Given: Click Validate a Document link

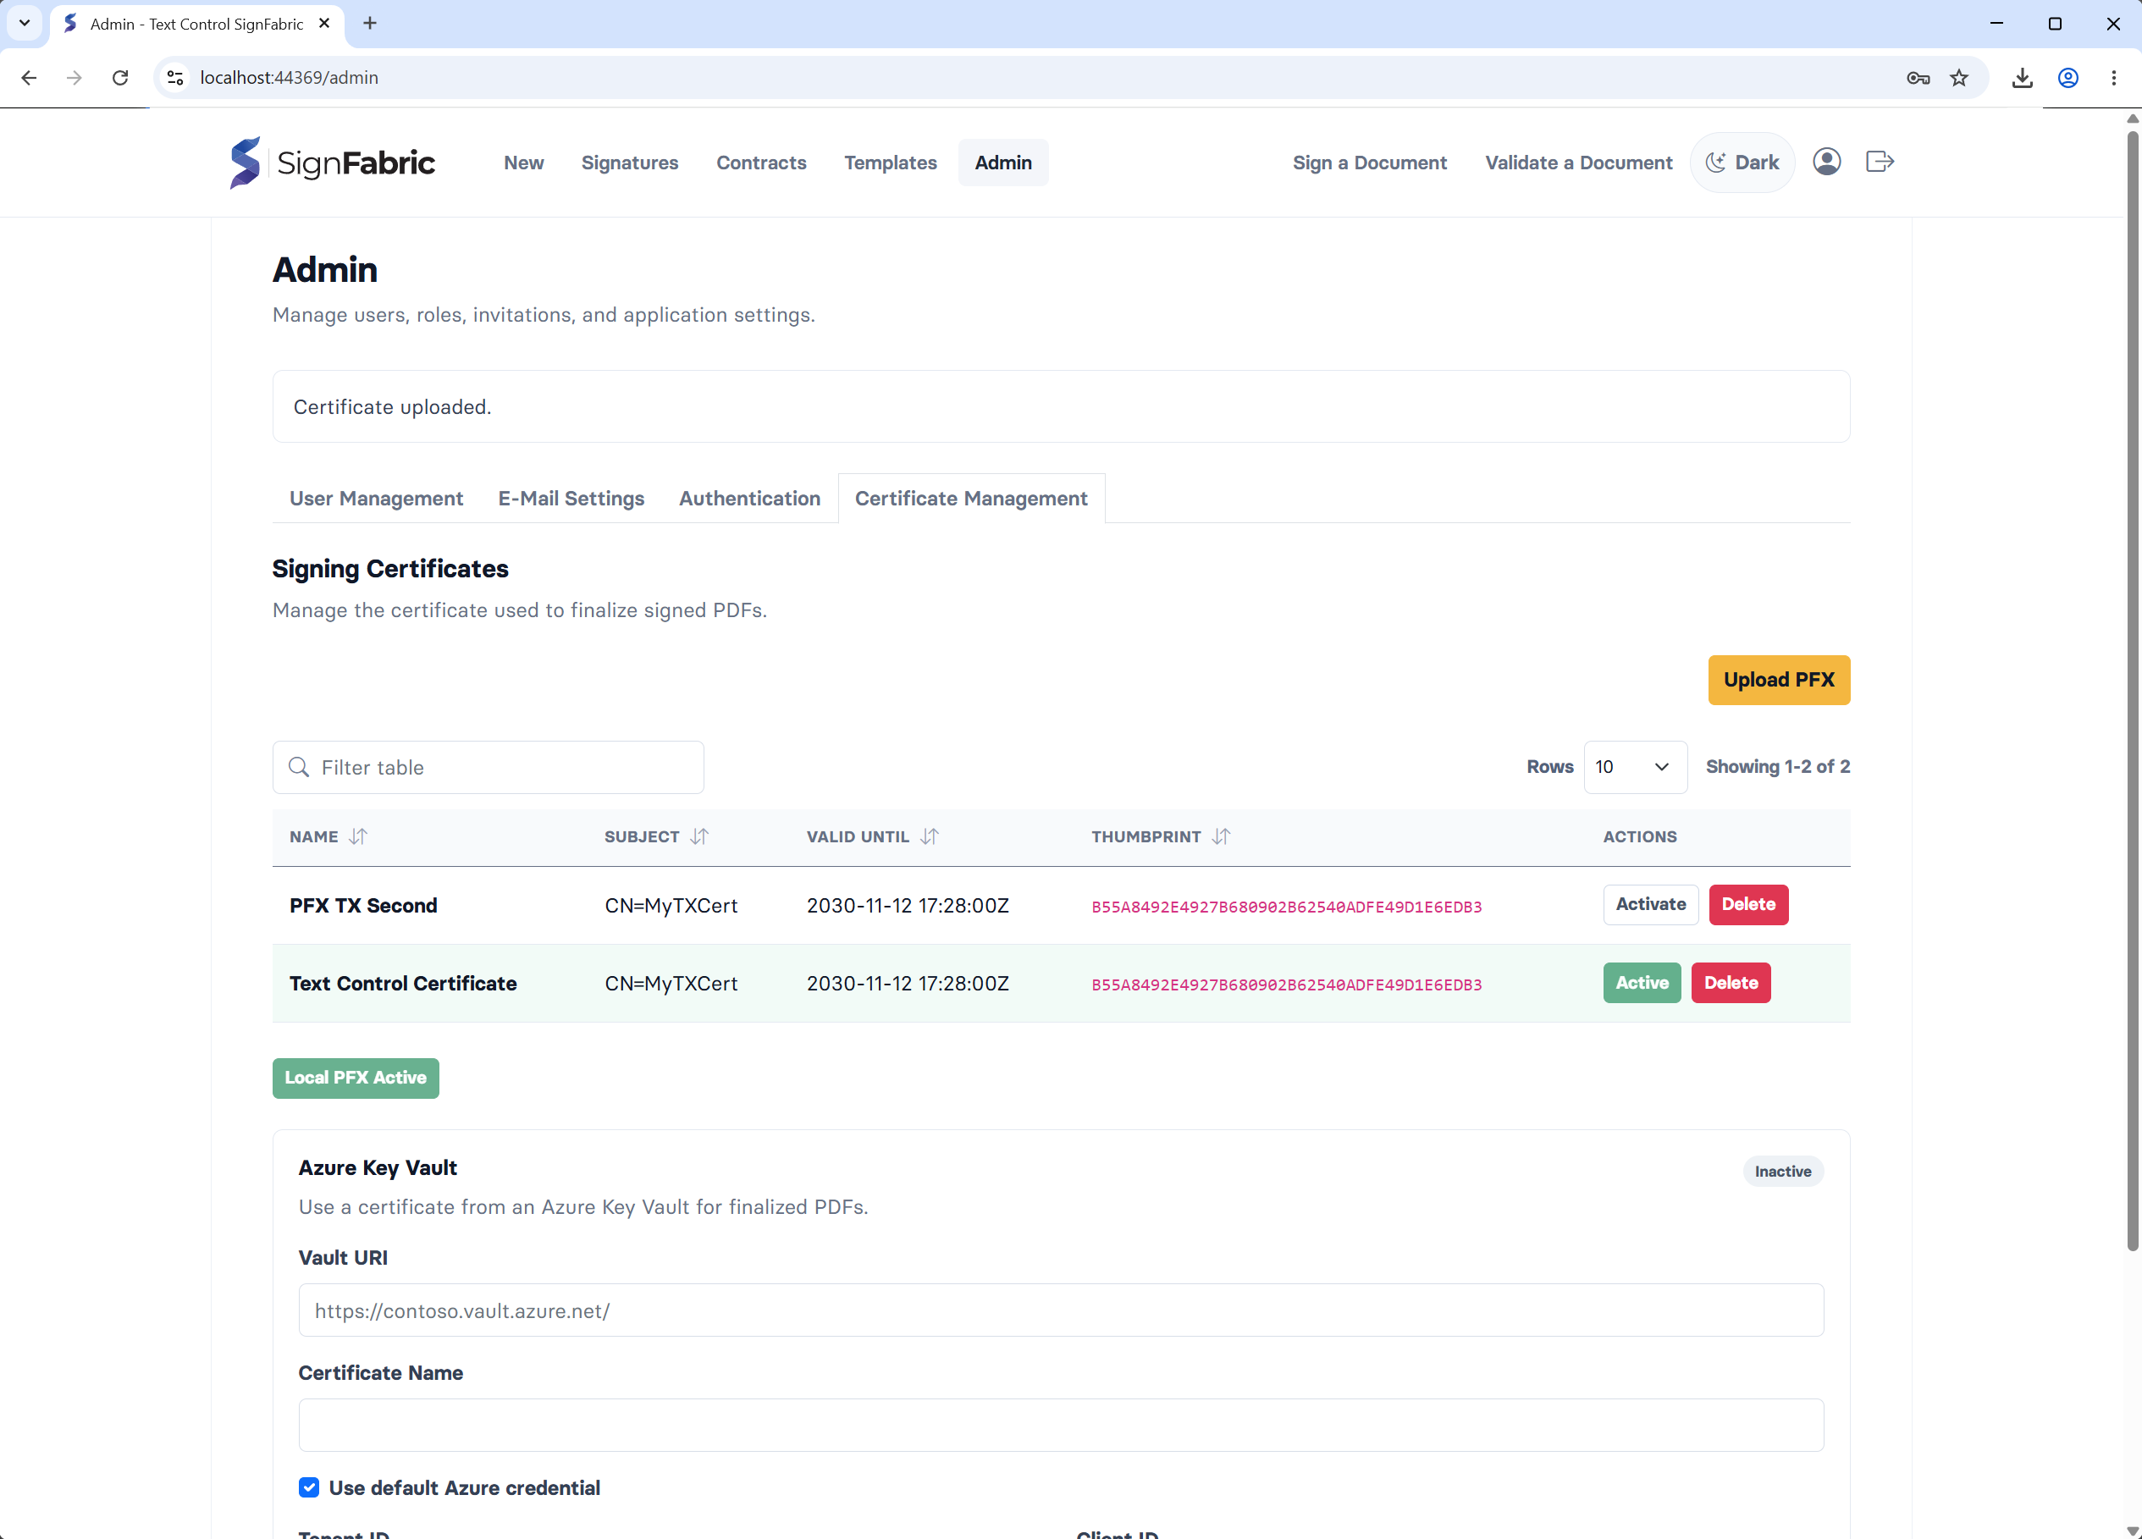Looking at the screenshot, I should (1578, 163).
